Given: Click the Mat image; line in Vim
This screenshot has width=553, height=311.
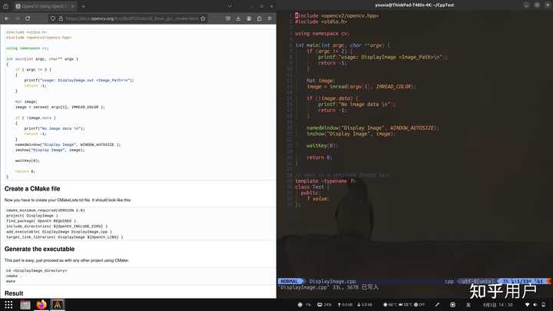Looking at the screenshot, I should [320, 81].
